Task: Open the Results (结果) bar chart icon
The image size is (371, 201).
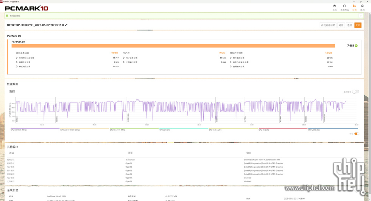Action: pos(354,6)
